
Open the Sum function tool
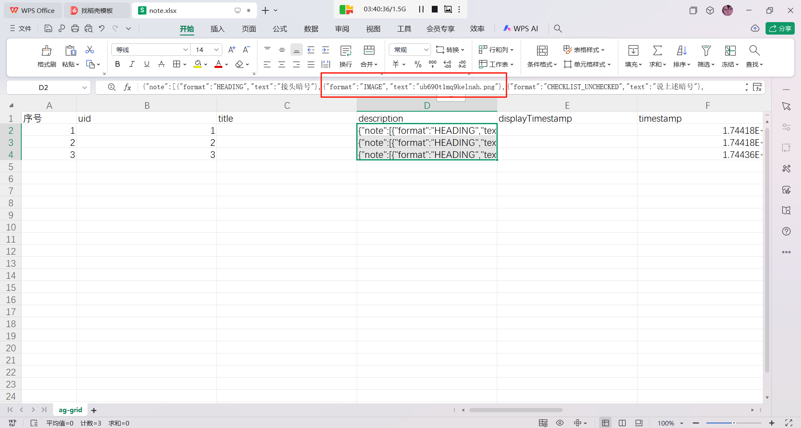657,51
